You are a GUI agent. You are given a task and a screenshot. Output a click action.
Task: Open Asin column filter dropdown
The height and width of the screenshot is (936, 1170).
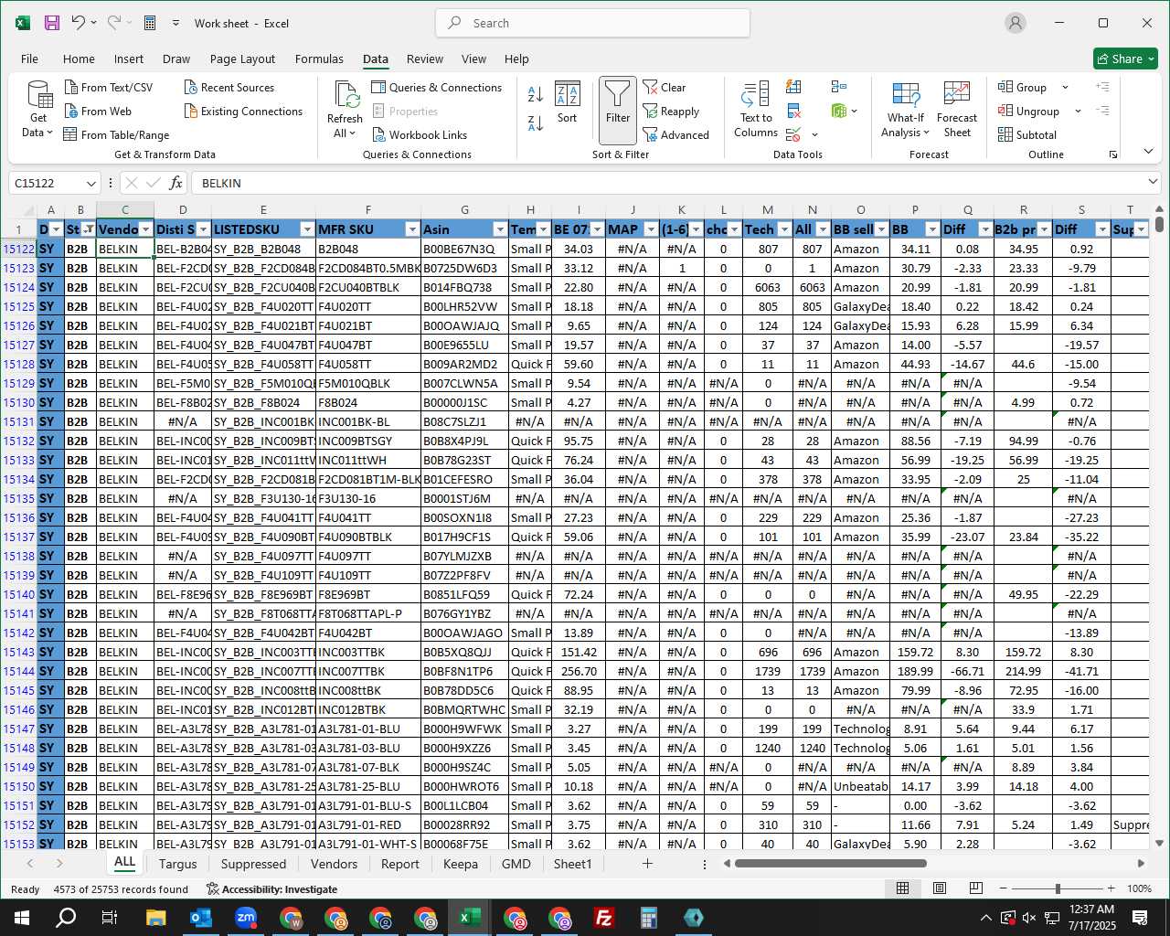tap(500, 229)
